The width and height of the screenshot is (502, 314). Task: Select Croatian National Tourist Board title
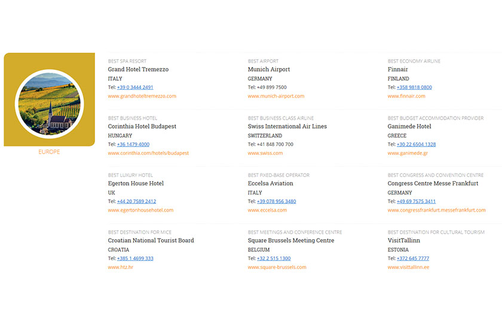coord(151,240)
